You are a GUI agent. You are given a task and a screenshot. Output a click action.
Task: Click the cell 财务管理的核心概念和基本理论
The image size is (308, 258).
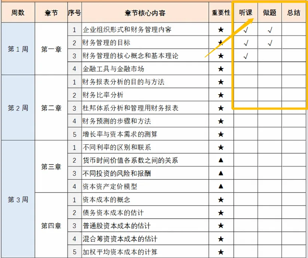[145, 55]
